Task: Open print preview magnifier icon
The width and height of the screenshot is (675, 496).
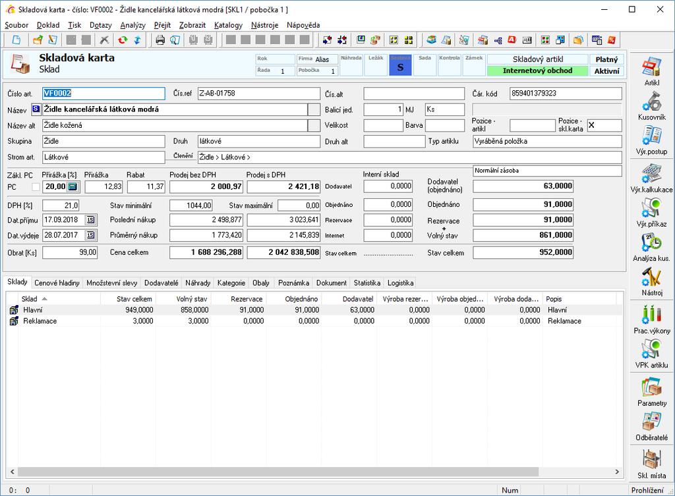Action: click(175, 40)
